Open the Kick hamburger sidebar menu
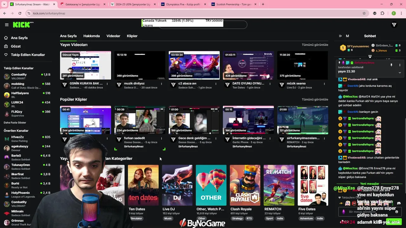 click(7, 25)
